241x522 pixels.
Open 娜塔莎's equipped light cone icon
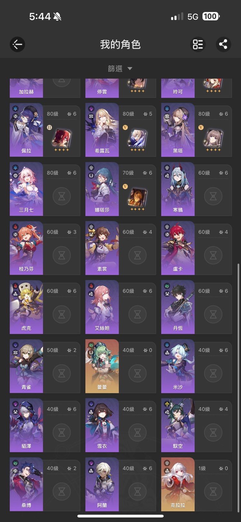(x=138, y=198)
